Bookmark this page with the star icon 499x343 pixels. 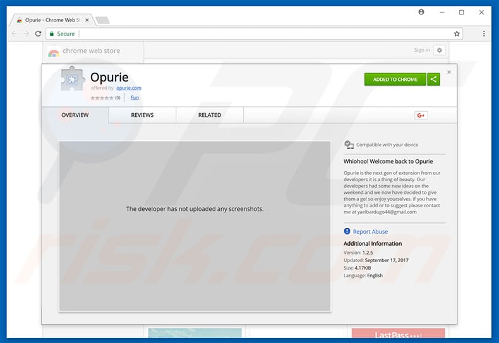click(x=457, y=33)
